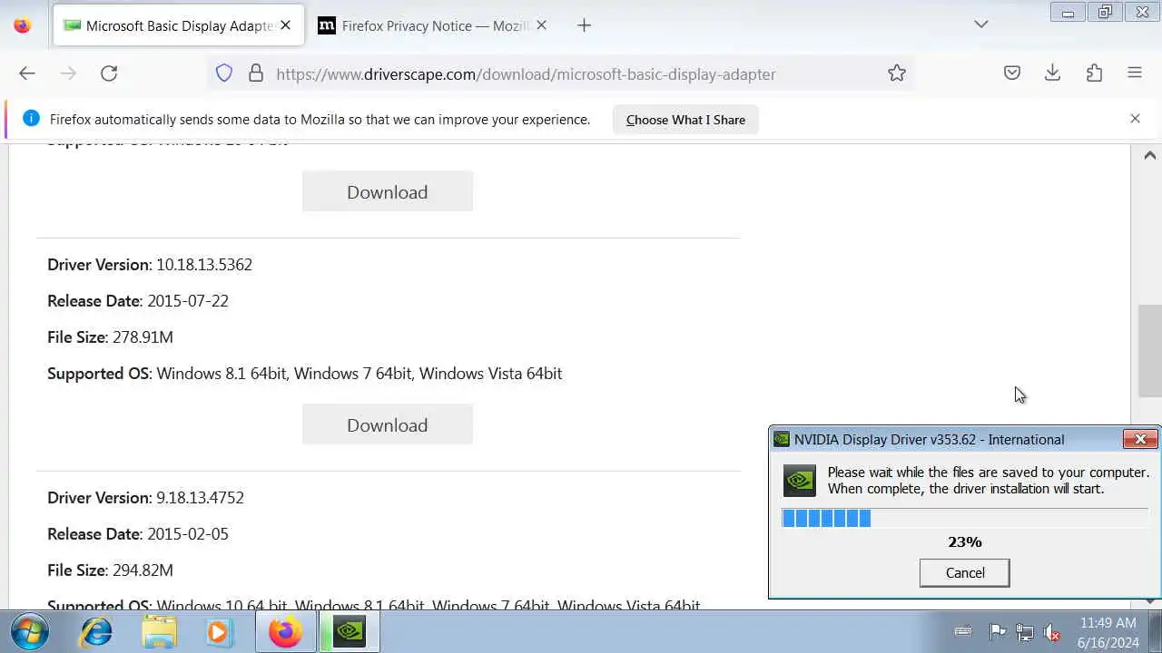Viewport: 1162px width, 653px height.
Task: Select NVIDIA installer in the taskbar
Action: click(x=350, y=631)
